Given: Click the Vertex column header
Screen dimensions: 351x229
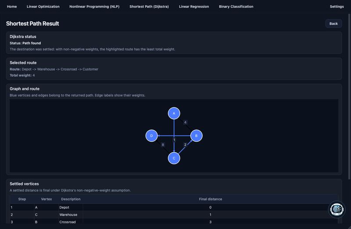Looking at the screenshot, I should pyautogui.click(x=47, y=199).
